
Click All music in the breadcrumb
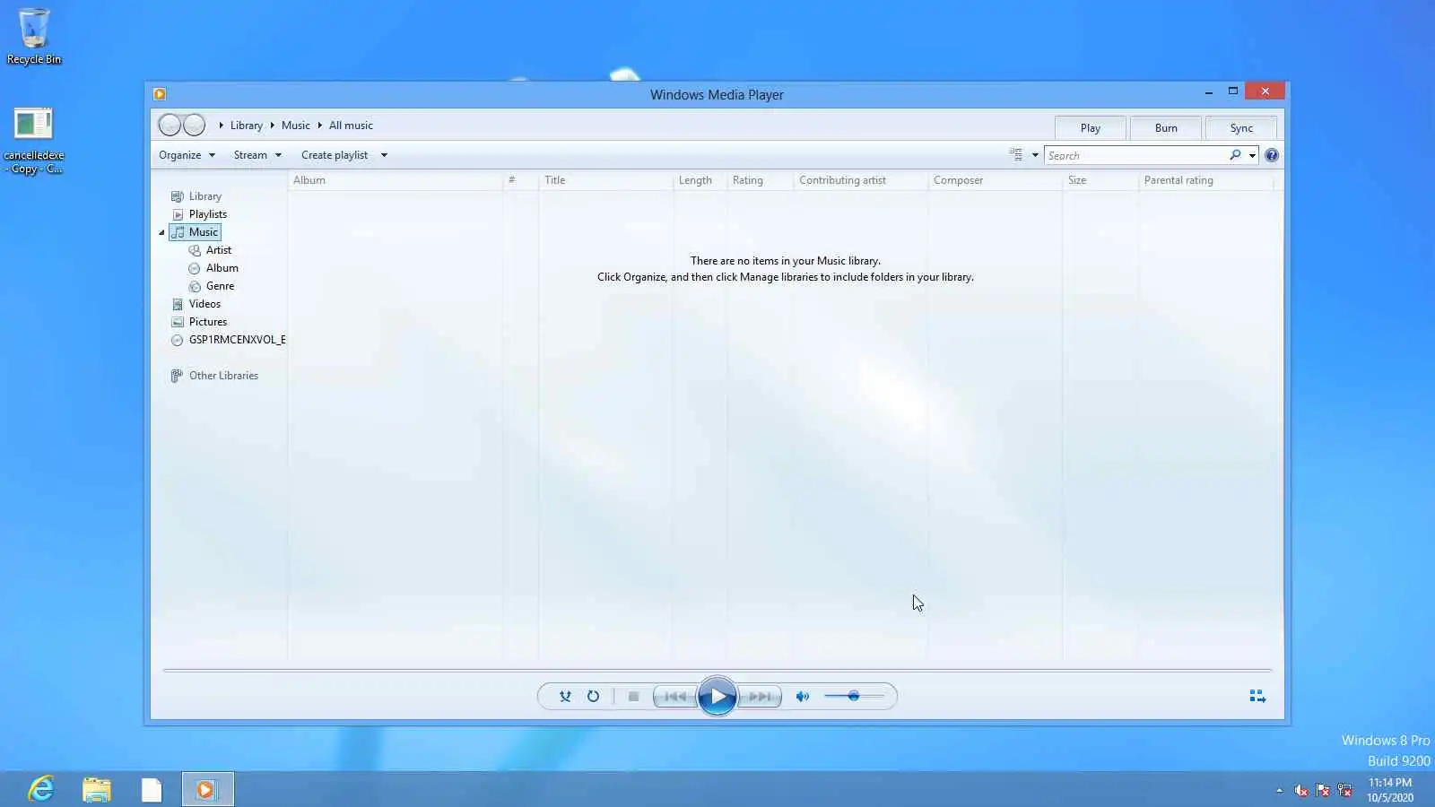[x=351, y=126]
